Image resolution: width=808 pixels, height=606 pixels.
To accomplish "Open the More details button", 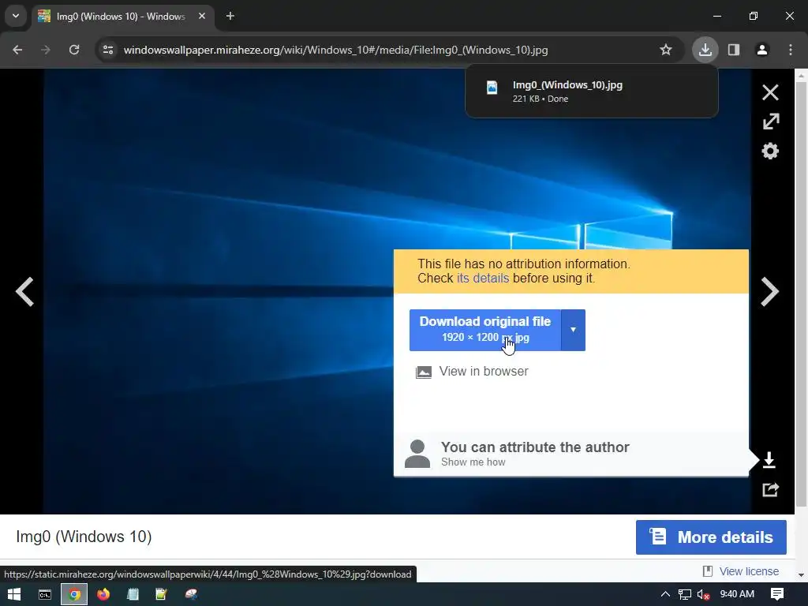I will [x=711, y=537].
